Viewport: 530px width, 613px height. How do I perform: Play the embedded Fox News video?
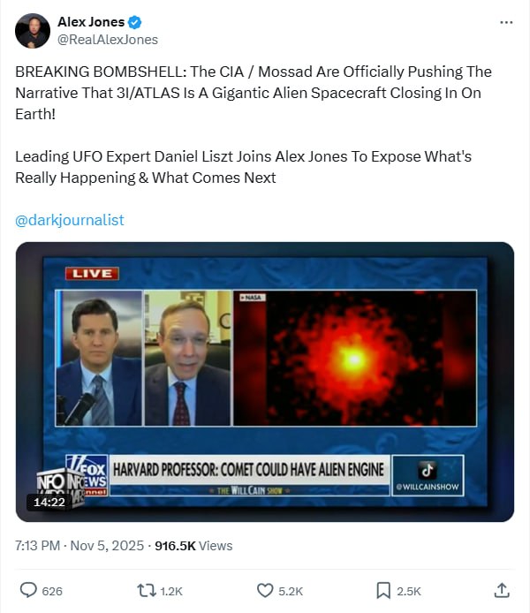(x=265, y=382)
